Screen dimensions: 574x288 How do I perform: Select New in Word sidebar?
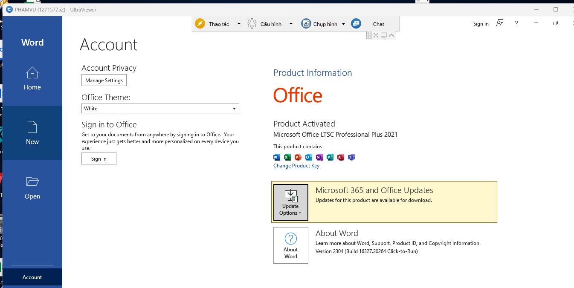point(32,133)
